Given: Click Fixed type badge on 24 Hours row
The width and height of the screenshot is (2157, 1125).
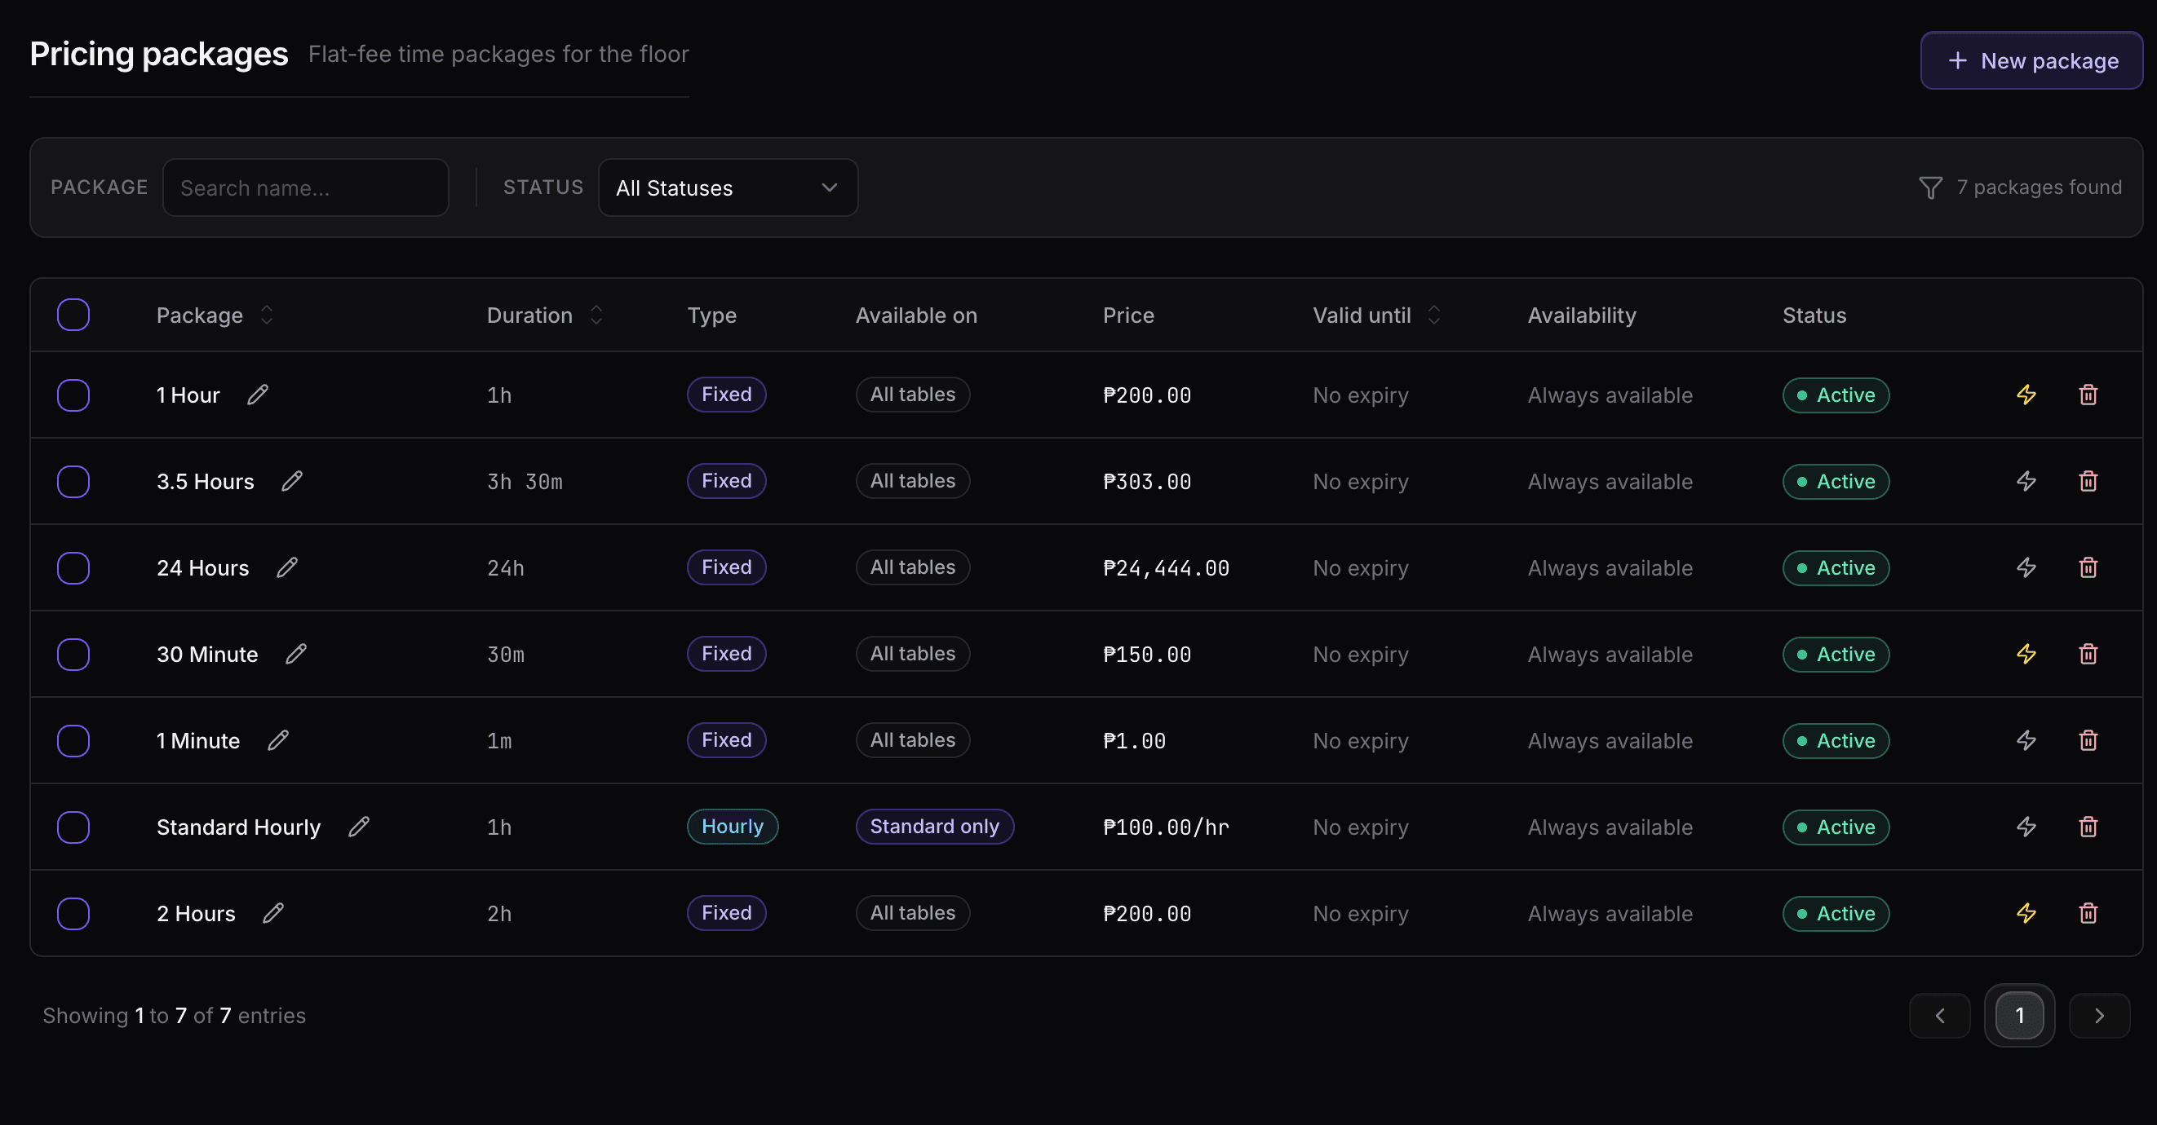Looking at the screenshot, I should click(727, 567).
